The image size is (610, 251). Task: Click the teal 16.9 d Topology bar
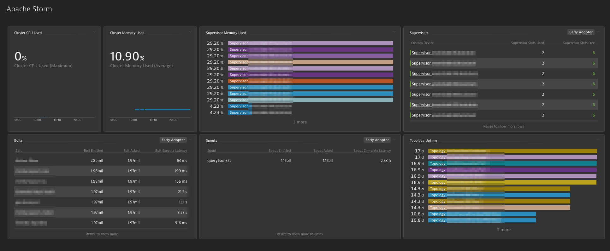point(512,163)
